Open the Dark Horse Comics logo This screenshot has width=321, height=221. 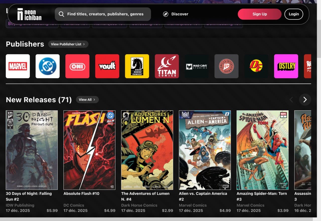(x=137, y=66)
